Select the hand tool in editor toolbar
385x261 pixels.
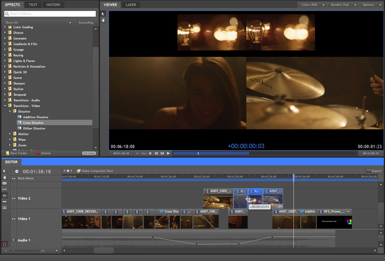[4, 177]
